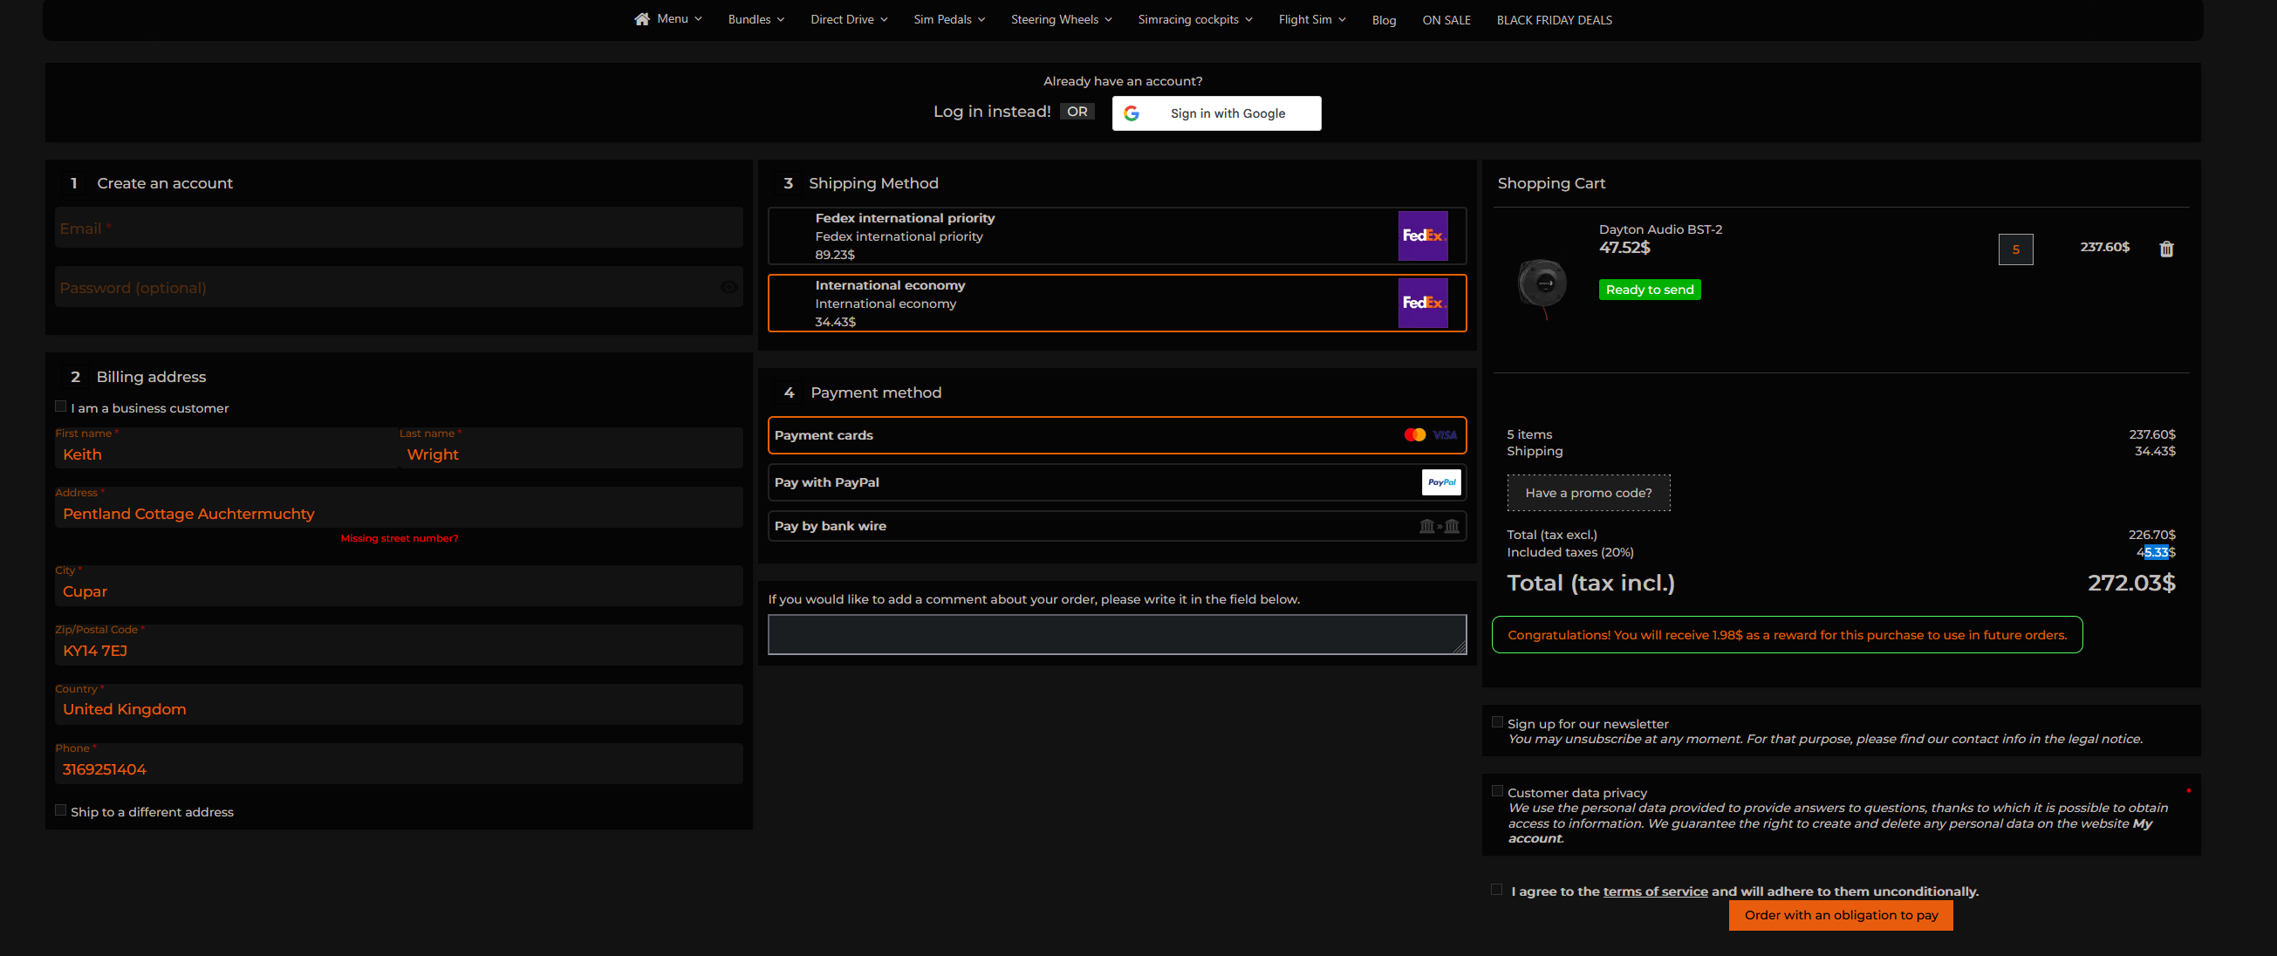Go to the ON SALE menu item
The width and height of the screenshot is (2277, 956).
1446,20
